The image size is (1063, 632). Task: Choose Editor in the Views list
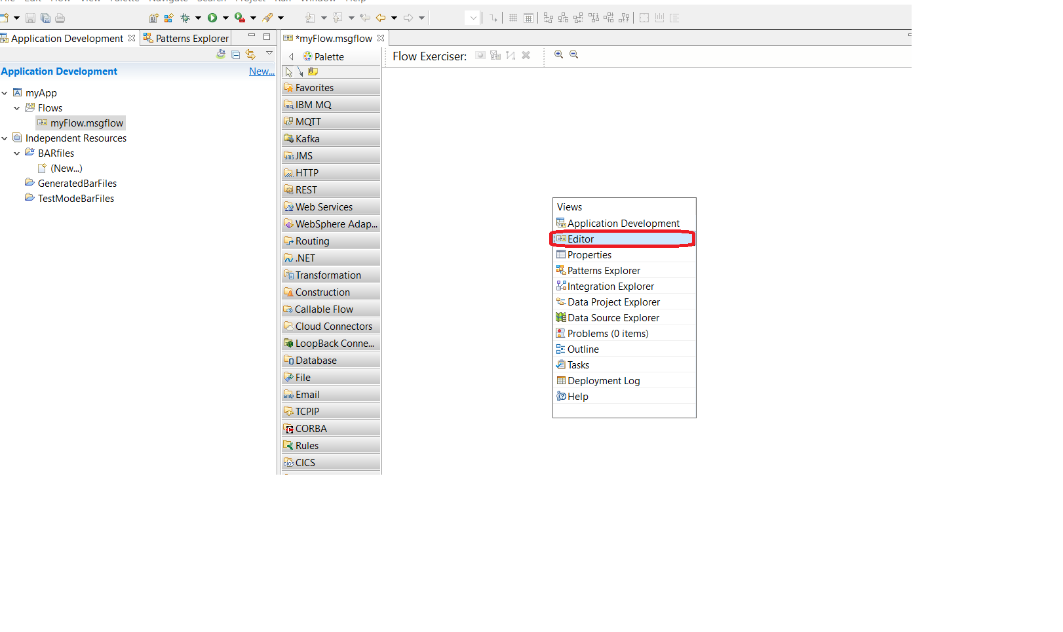624,239
